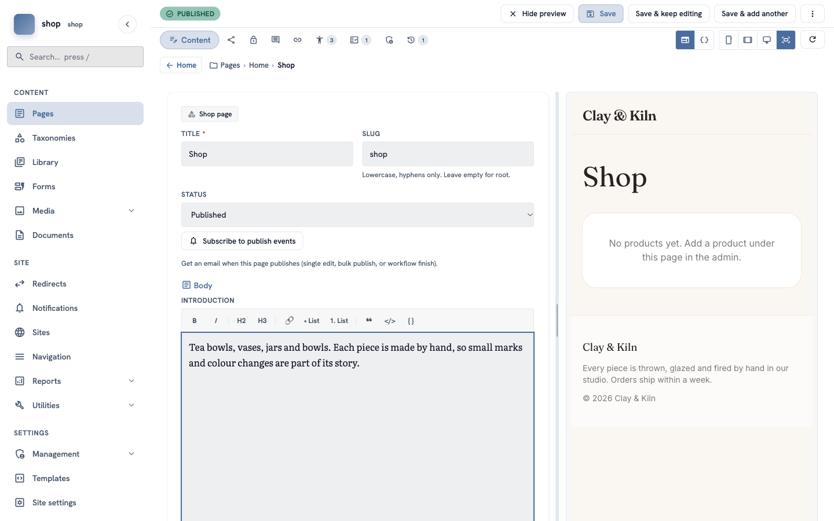The width and height of the screenshot is (834, 521).
Task: Apply bold formatting in the introduction editor
Action: pos(195,321)
